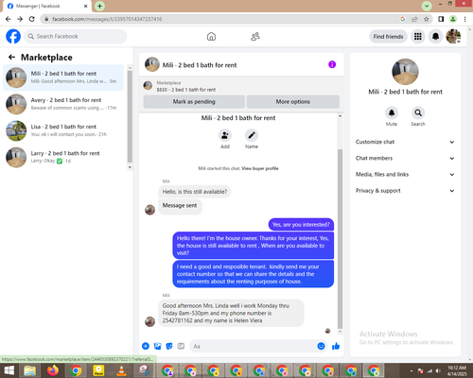The width and height of the screenshot is (473, 378).
Task: Open the Facebook menu grid icon
Action: (x=418, y=37)
